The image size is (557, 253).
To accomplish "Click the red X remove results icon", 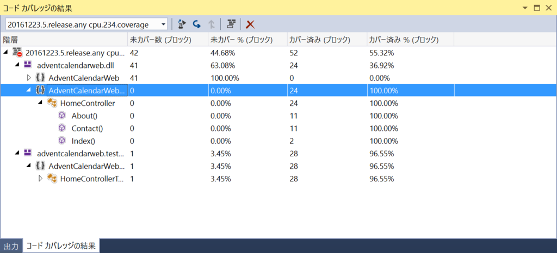I will coord(250,24).
